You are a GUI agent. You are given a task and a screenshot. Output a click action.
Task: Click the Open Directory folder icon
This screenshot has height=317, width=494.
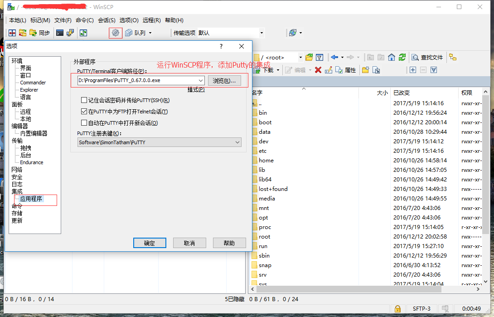[309, 57]
